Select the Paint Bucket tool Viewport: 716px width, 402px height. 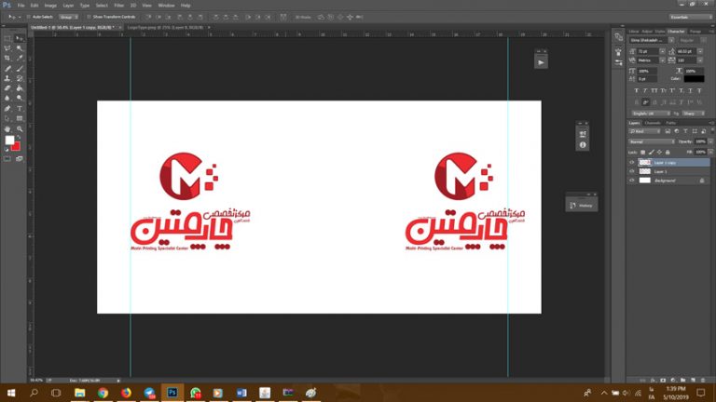pos(20,88)
